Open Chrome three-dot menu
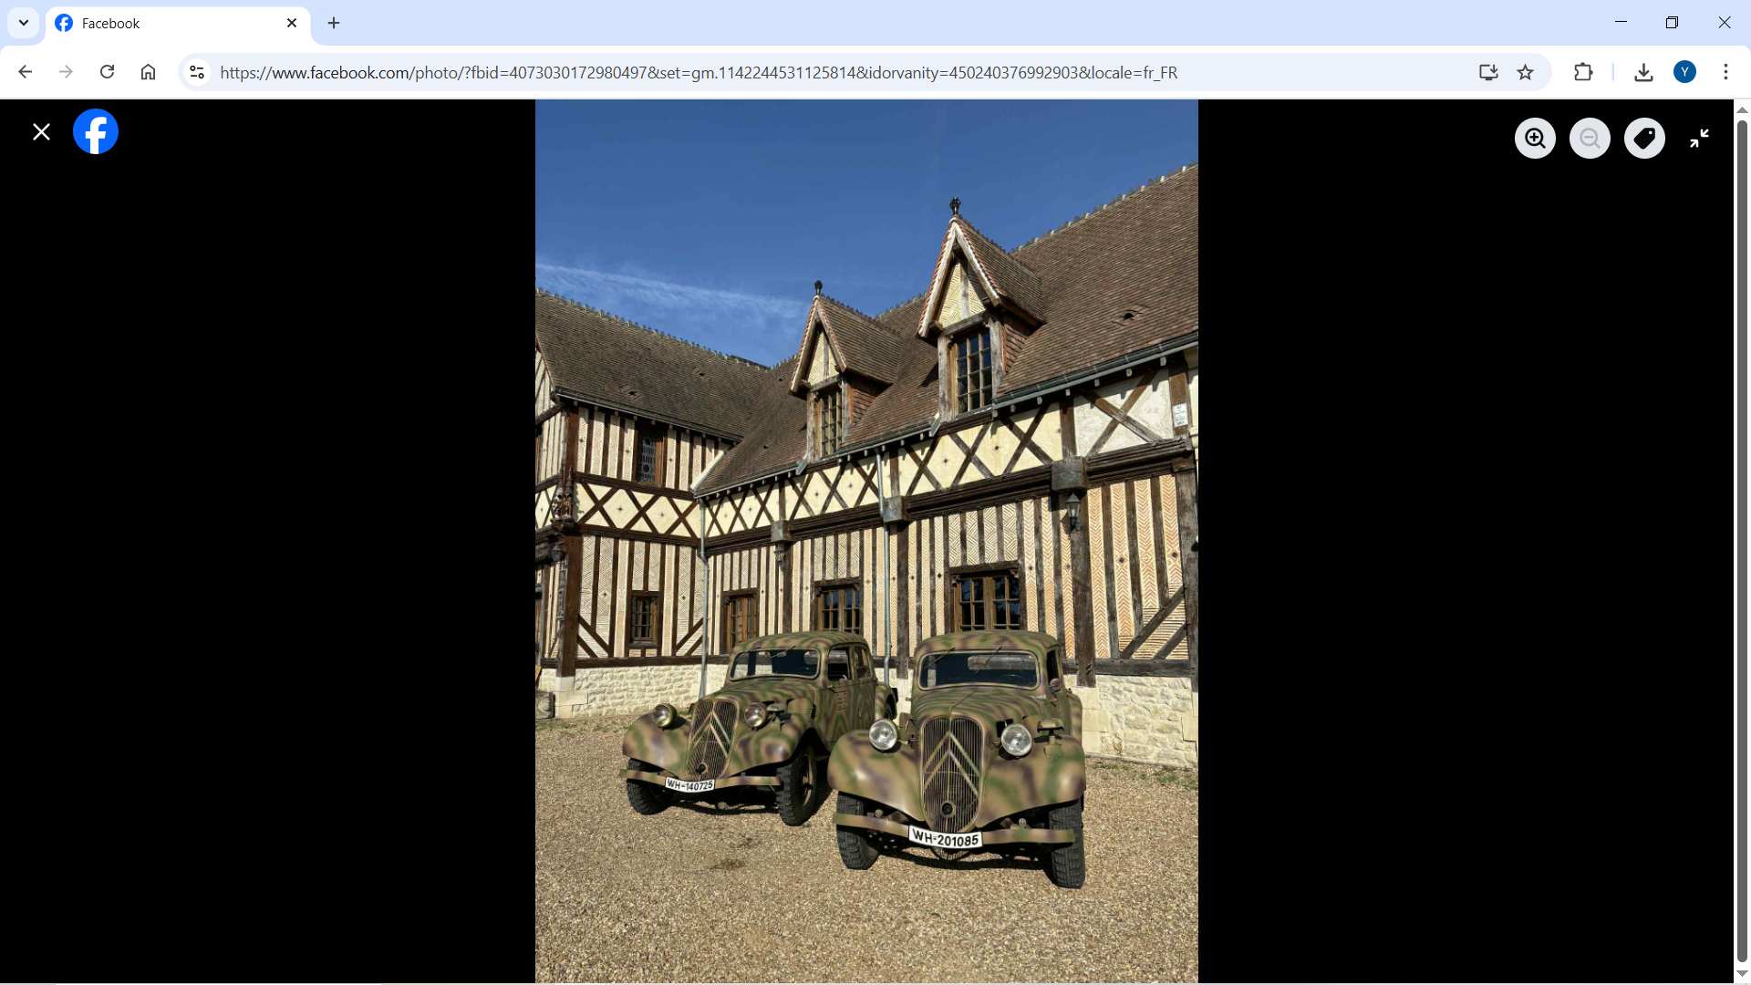 pyautogui.click(x=1725, y=72)
